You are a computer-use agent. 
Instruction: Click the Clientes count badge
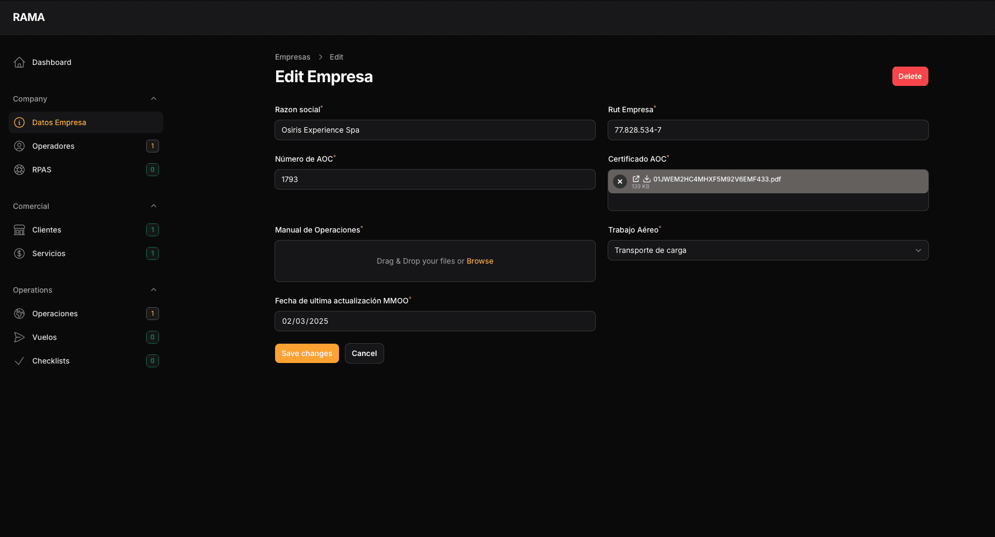[x=153, y=230]
